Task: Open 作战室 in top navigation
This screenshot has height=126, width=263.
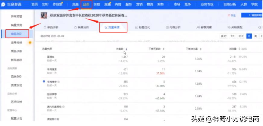Action: click(57, 5)
